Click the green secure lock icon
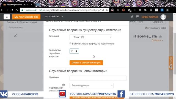The width and height of the screenshot is (176, 99). (22, 10)
